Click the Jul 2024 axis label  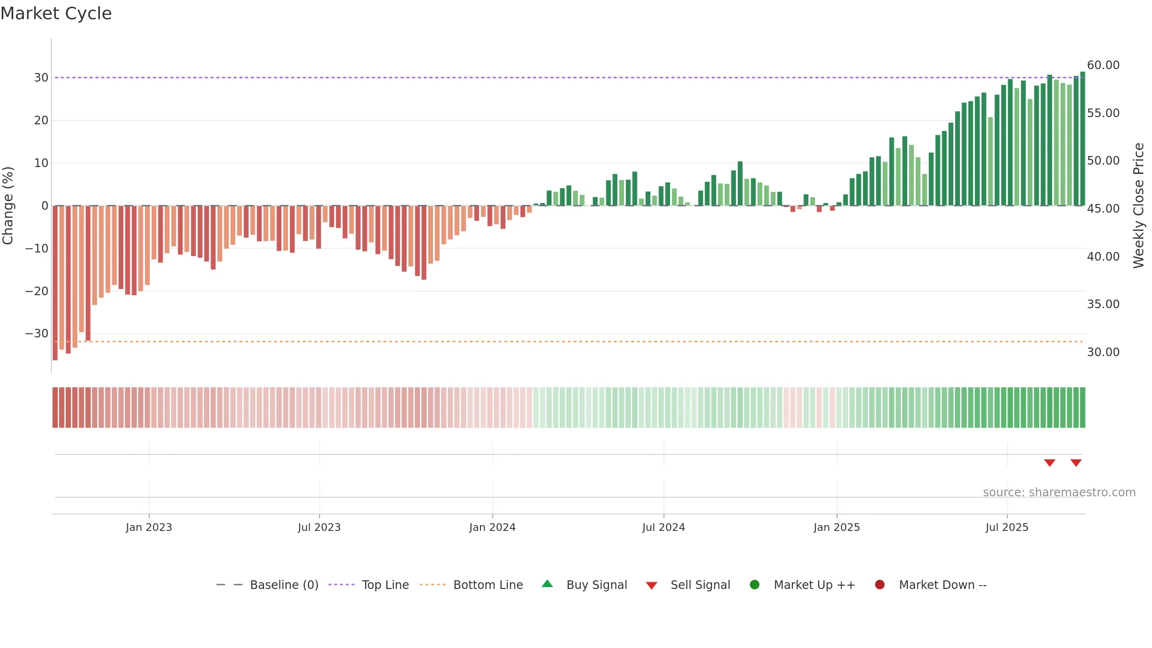tap(664, 528)
